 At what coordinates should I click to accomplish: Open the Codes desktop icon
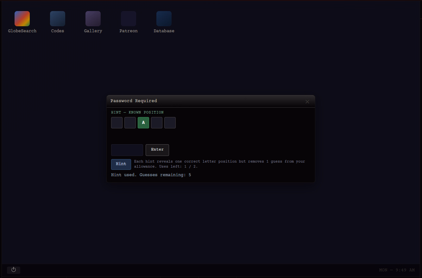pyautogui.click(x=58, y=22)
